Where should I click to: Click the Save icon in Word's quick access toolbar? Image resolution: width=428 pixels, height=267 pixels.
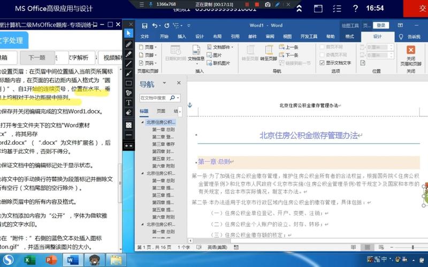point(144,26)
